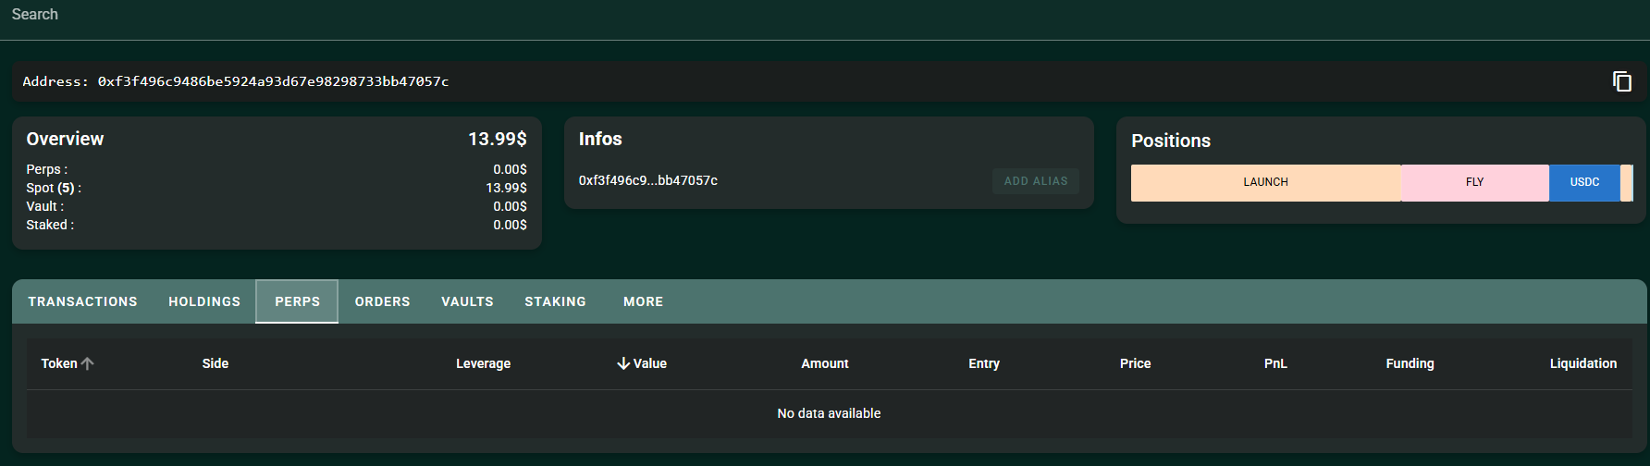Select the LAUNCH position segment
Image resolution: width=1650 pixels, height=466 pixels.
pos(1265,182)
